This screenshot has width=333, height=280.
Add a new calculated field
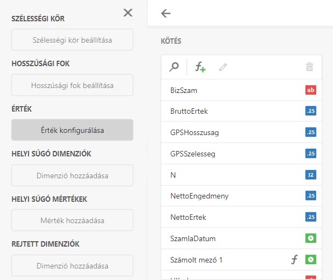point(200,67)
